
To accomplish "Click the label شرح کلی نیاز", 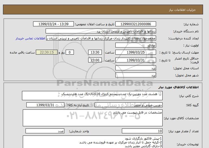I will [x=189, y=96].
